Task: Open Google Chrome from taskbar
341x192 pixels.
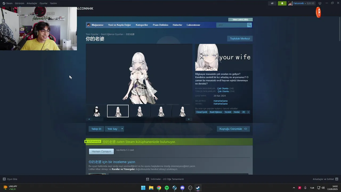Action: [159, 188]
